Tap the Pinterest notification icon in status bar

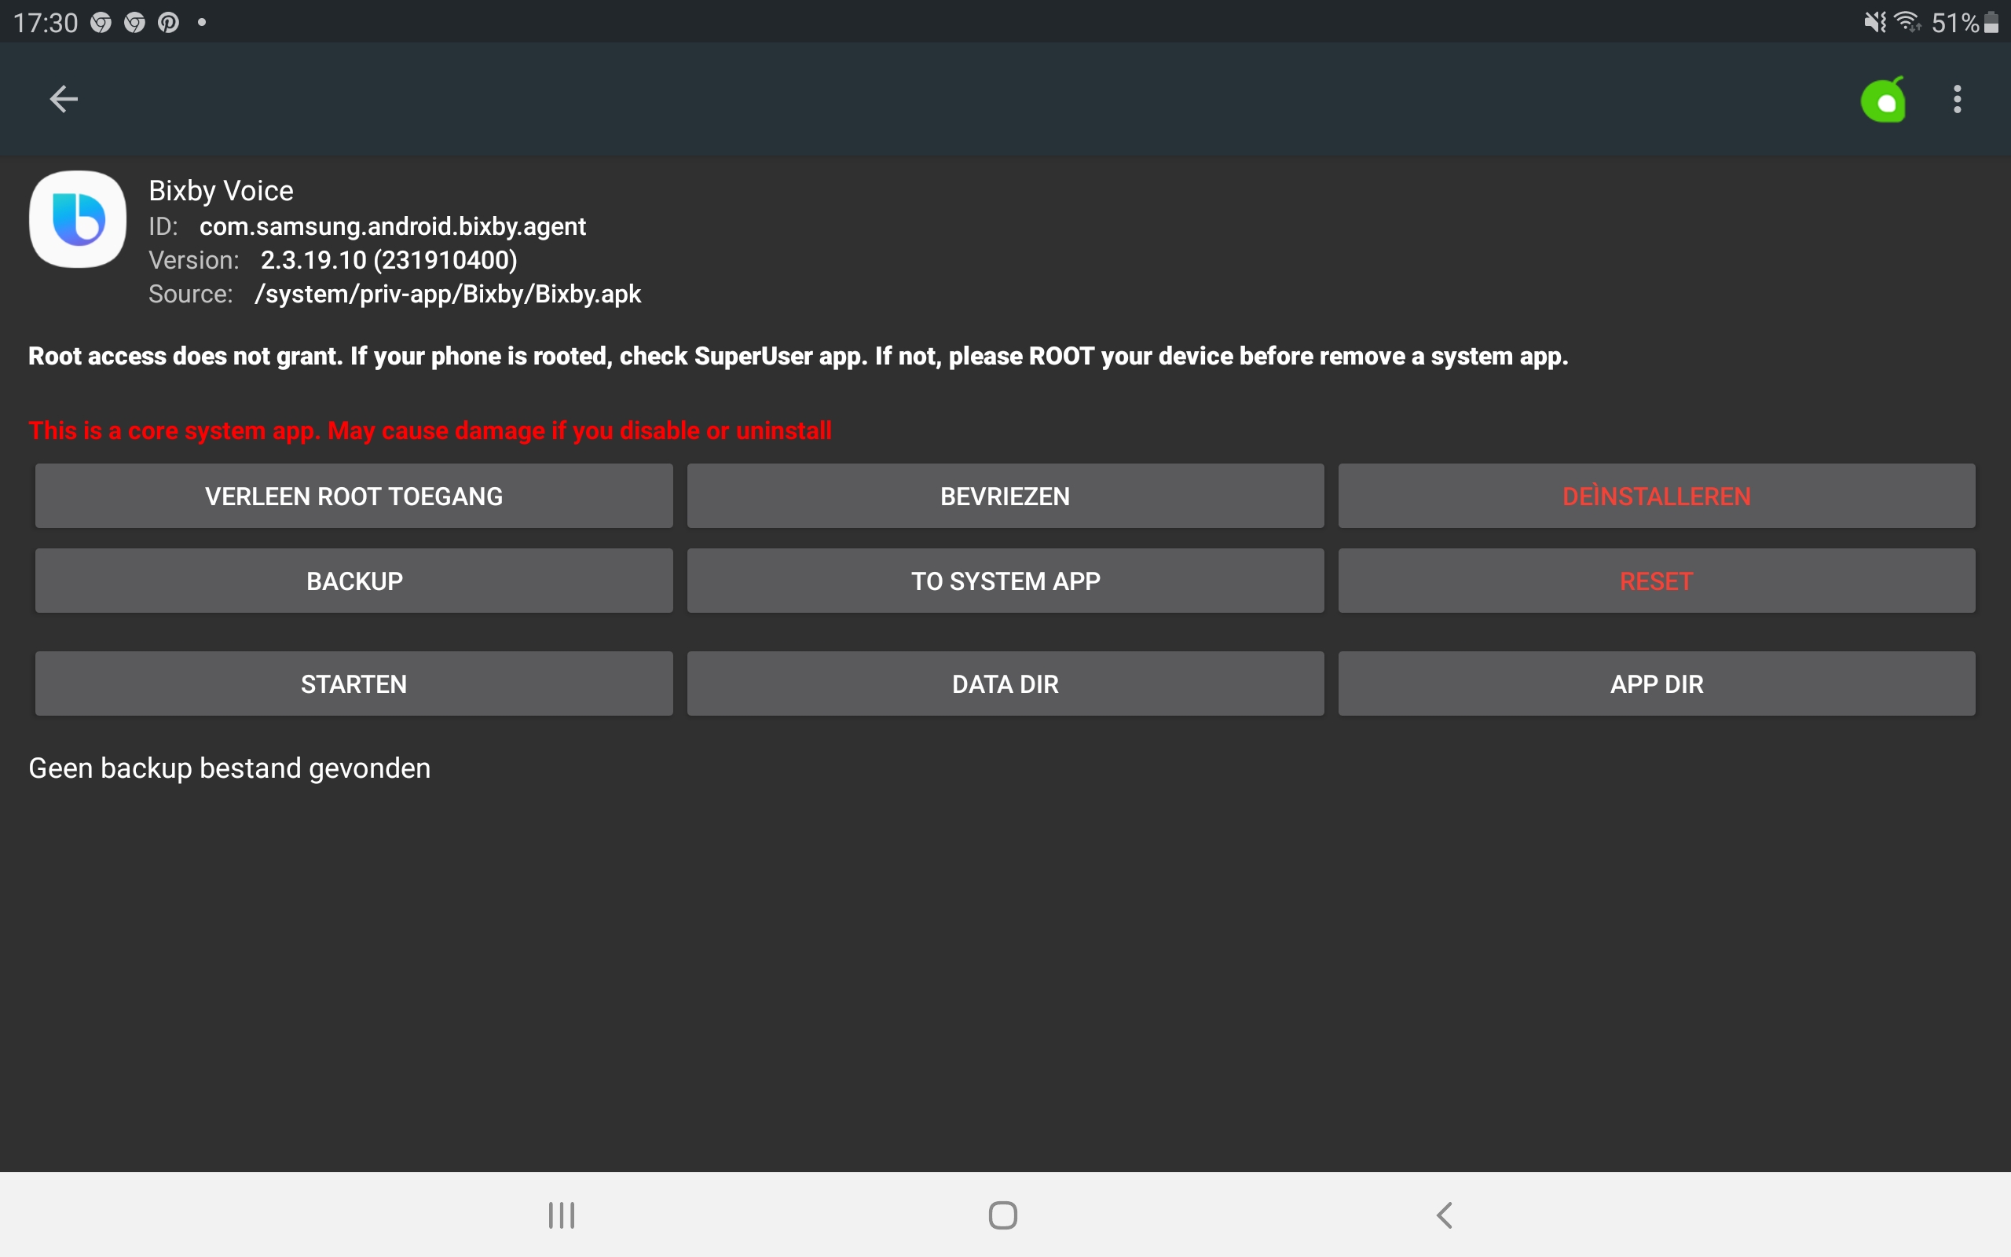click(x=169, y=23)
